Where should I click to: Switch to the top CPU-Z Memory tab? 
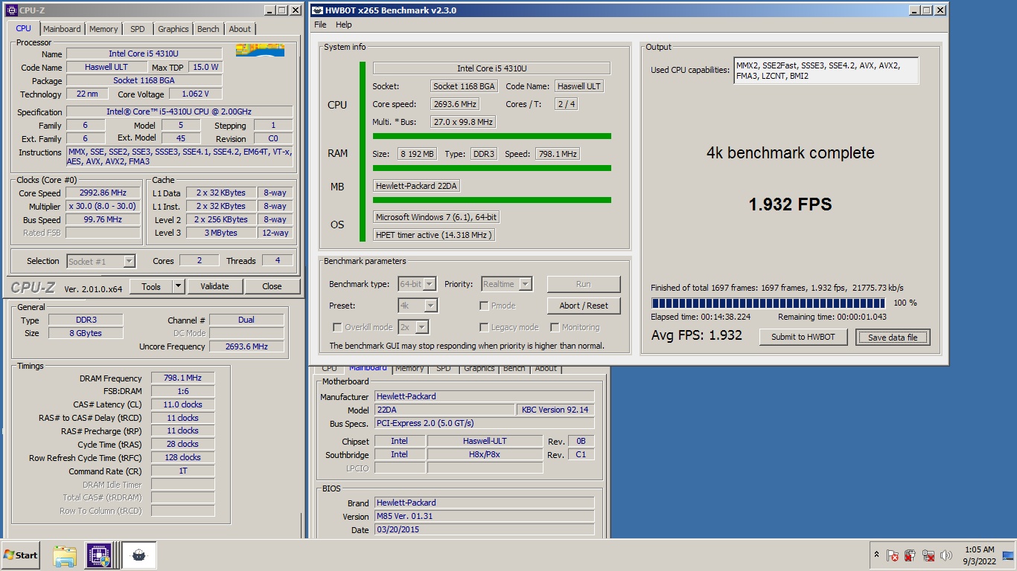[103, 29]
